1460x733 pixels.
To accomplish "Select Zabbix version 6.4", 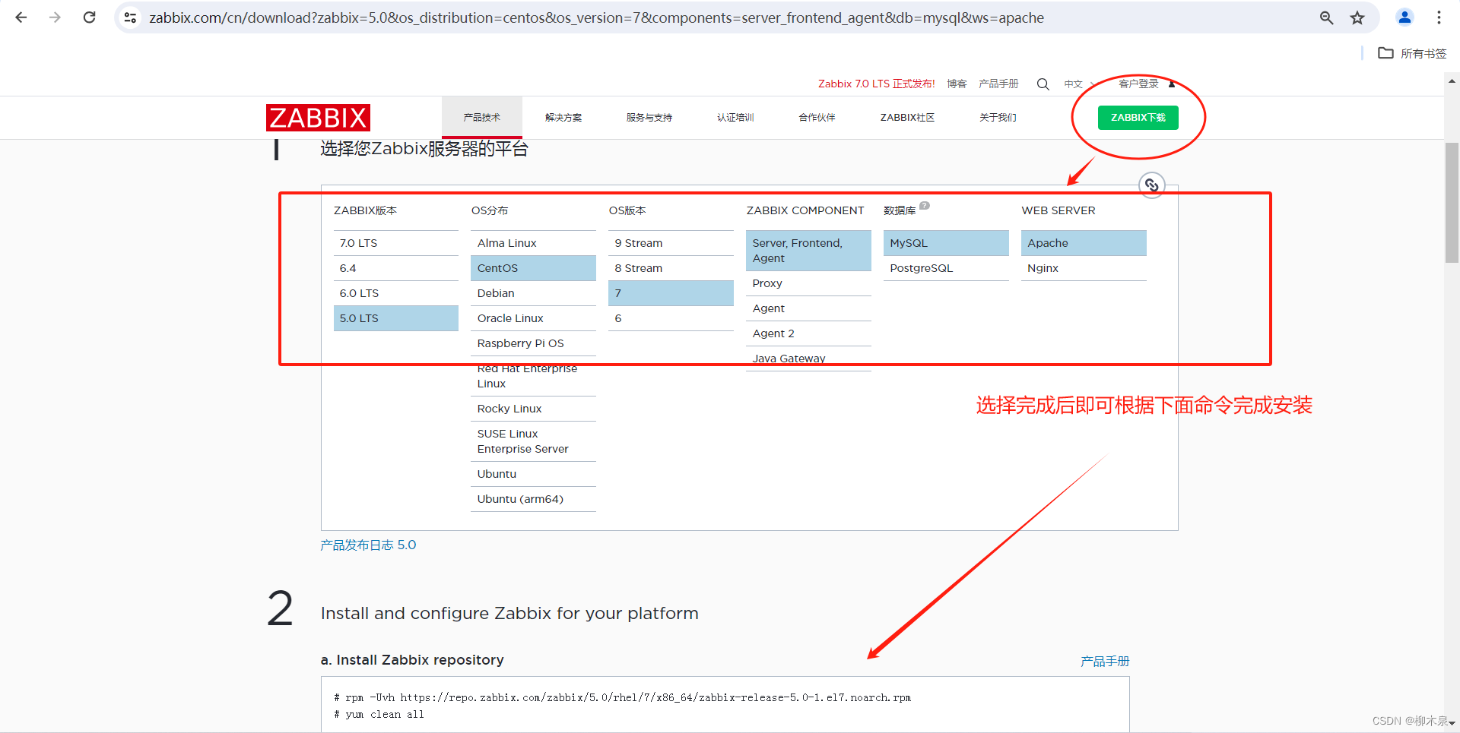I will (x=396, y=268).
